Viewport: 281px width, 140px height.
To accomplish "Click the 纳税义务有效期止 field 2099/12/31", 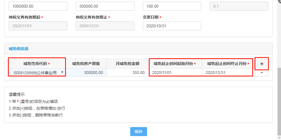I will tap(105, 26).
